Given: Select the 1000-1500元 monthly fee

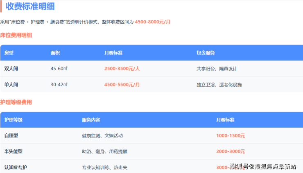Looking at the screenshot, I should pos(231,136).
